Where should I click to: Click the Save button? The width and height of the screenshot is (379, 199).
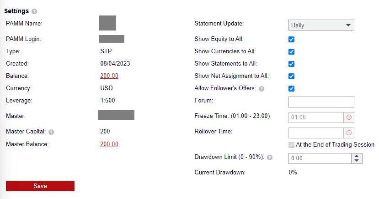pyautogui.click(x=40, y=186)
